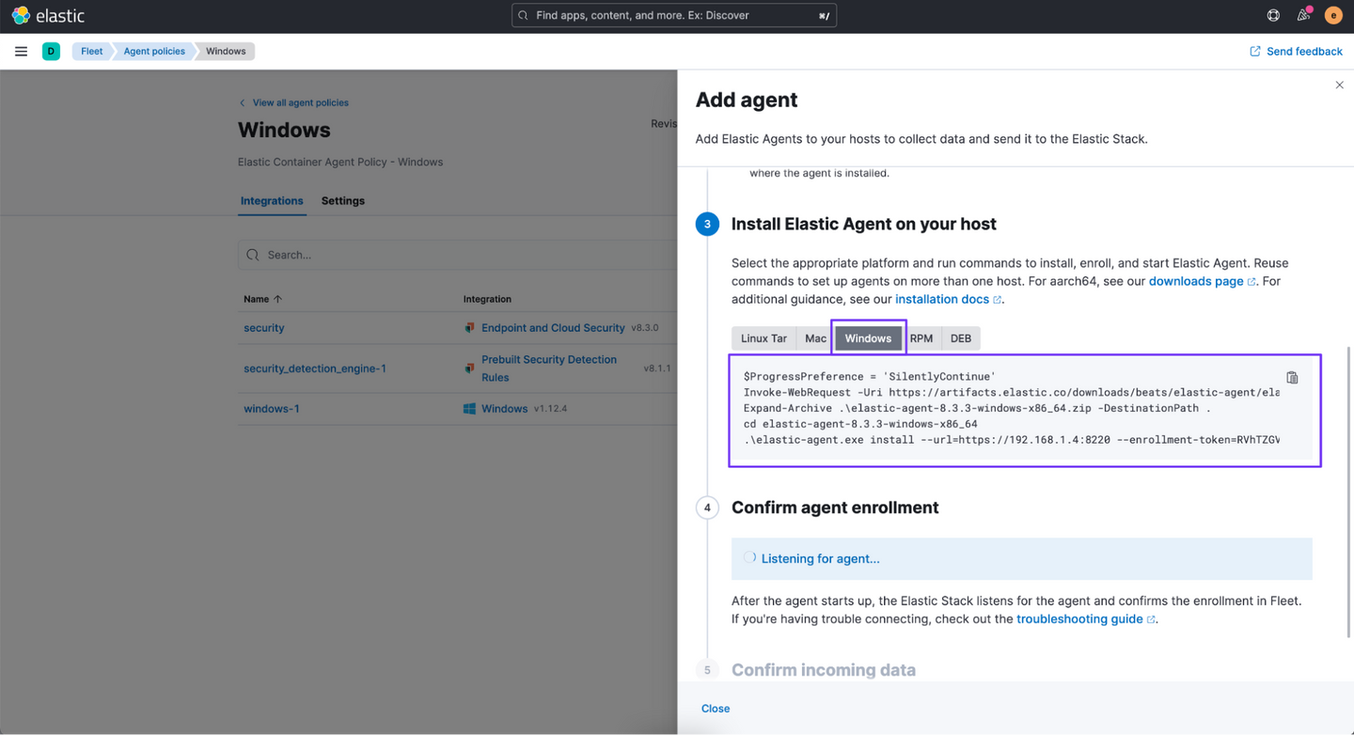The image size is (1354, 735).
Task: Close the Add agent flyout with X
Action: (x=1339, y=86)
